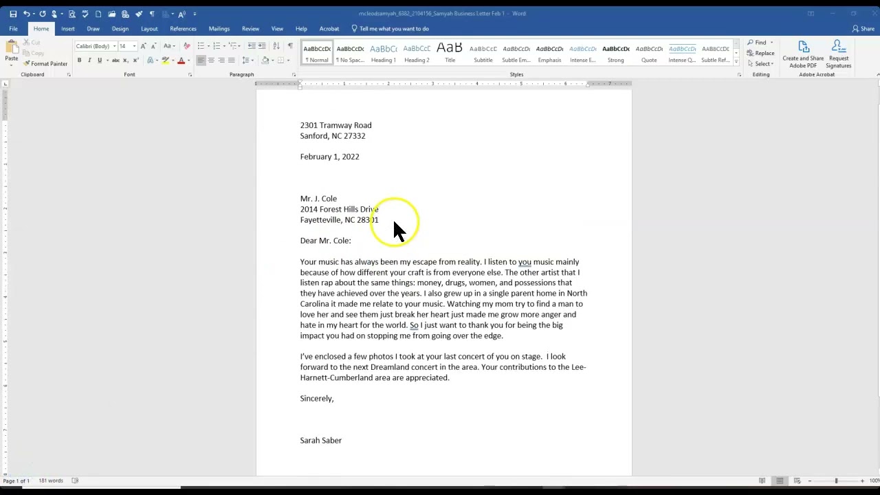The image size is (880, 495).
Task: Open line and paragraph spacing options
Action: point(247,60)
